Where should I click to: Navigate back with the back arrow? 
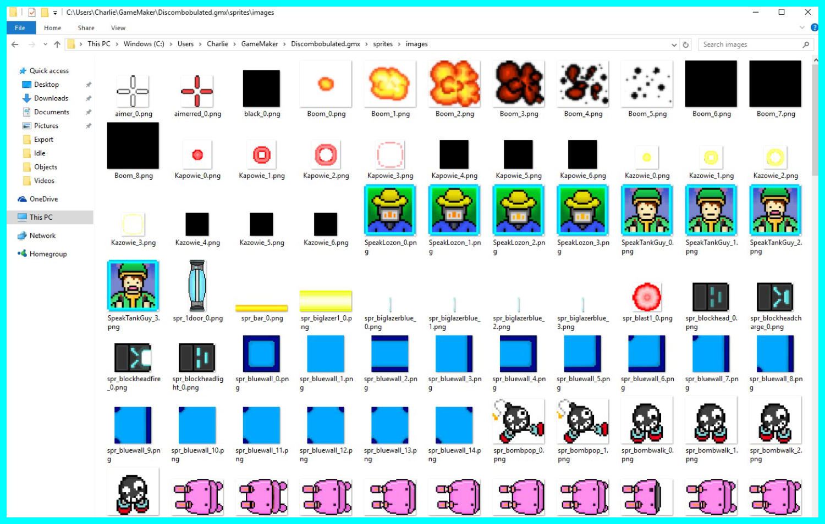pyautogui.click(x=15, y=44)
